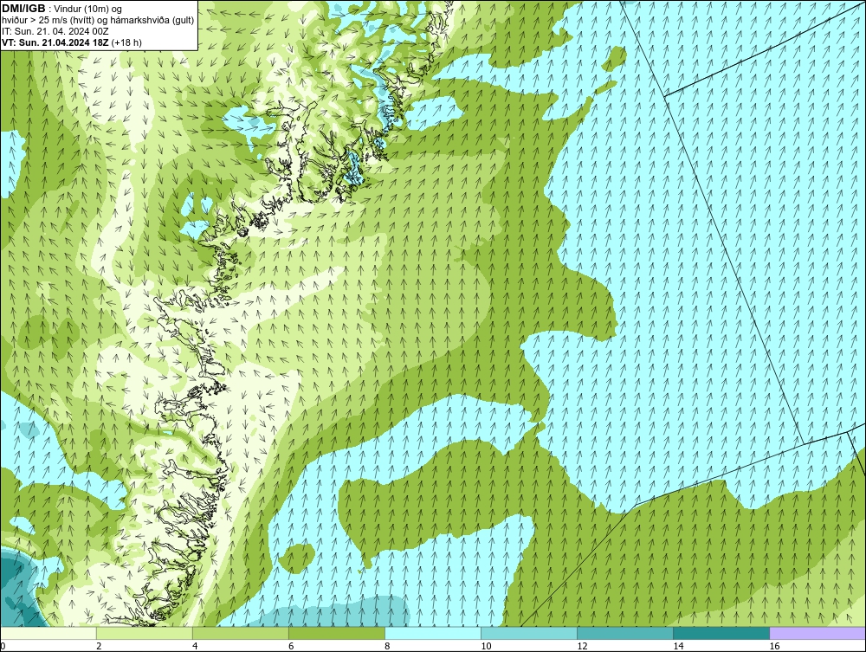
Task: Click the 12–14 m/s teal legend swatch
Action: coord(625,633)
